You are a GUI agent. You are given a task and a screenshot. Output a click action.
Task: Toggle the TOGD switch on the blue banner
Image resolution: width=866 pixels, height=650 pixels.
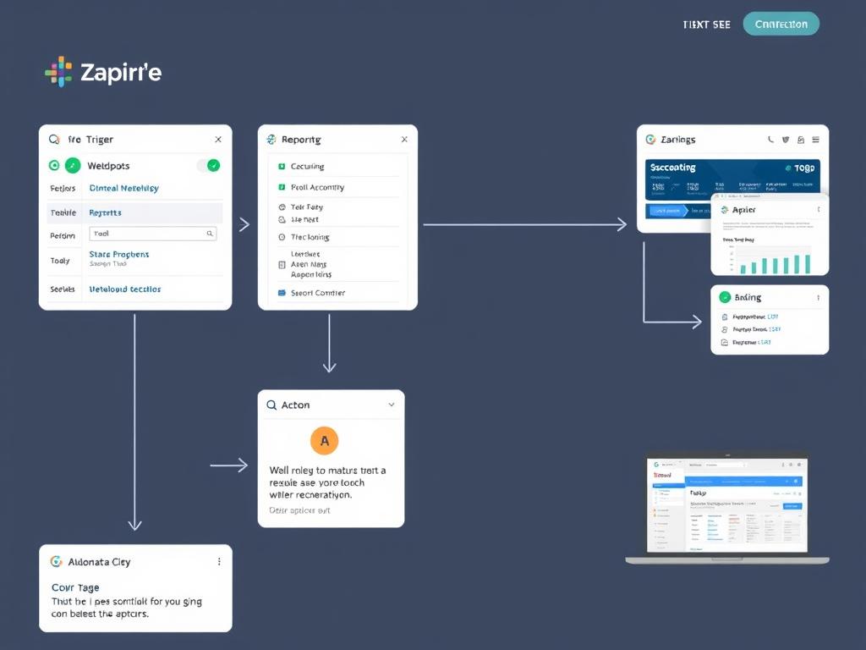pyautogui.click(x=788, y=167)
